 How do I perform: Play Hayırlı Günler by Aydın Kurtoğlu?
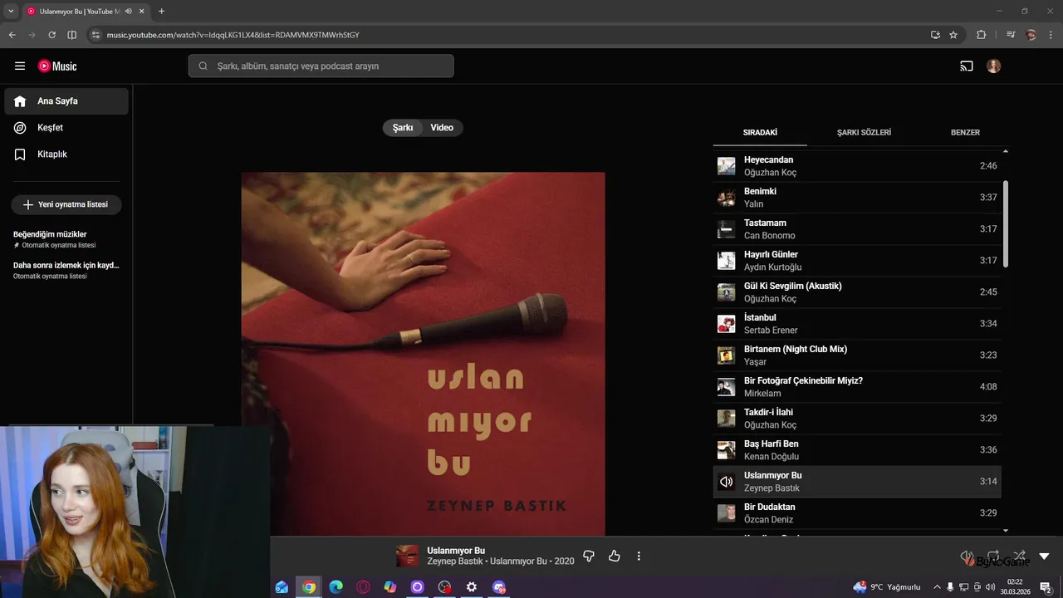tap(857, 261)
